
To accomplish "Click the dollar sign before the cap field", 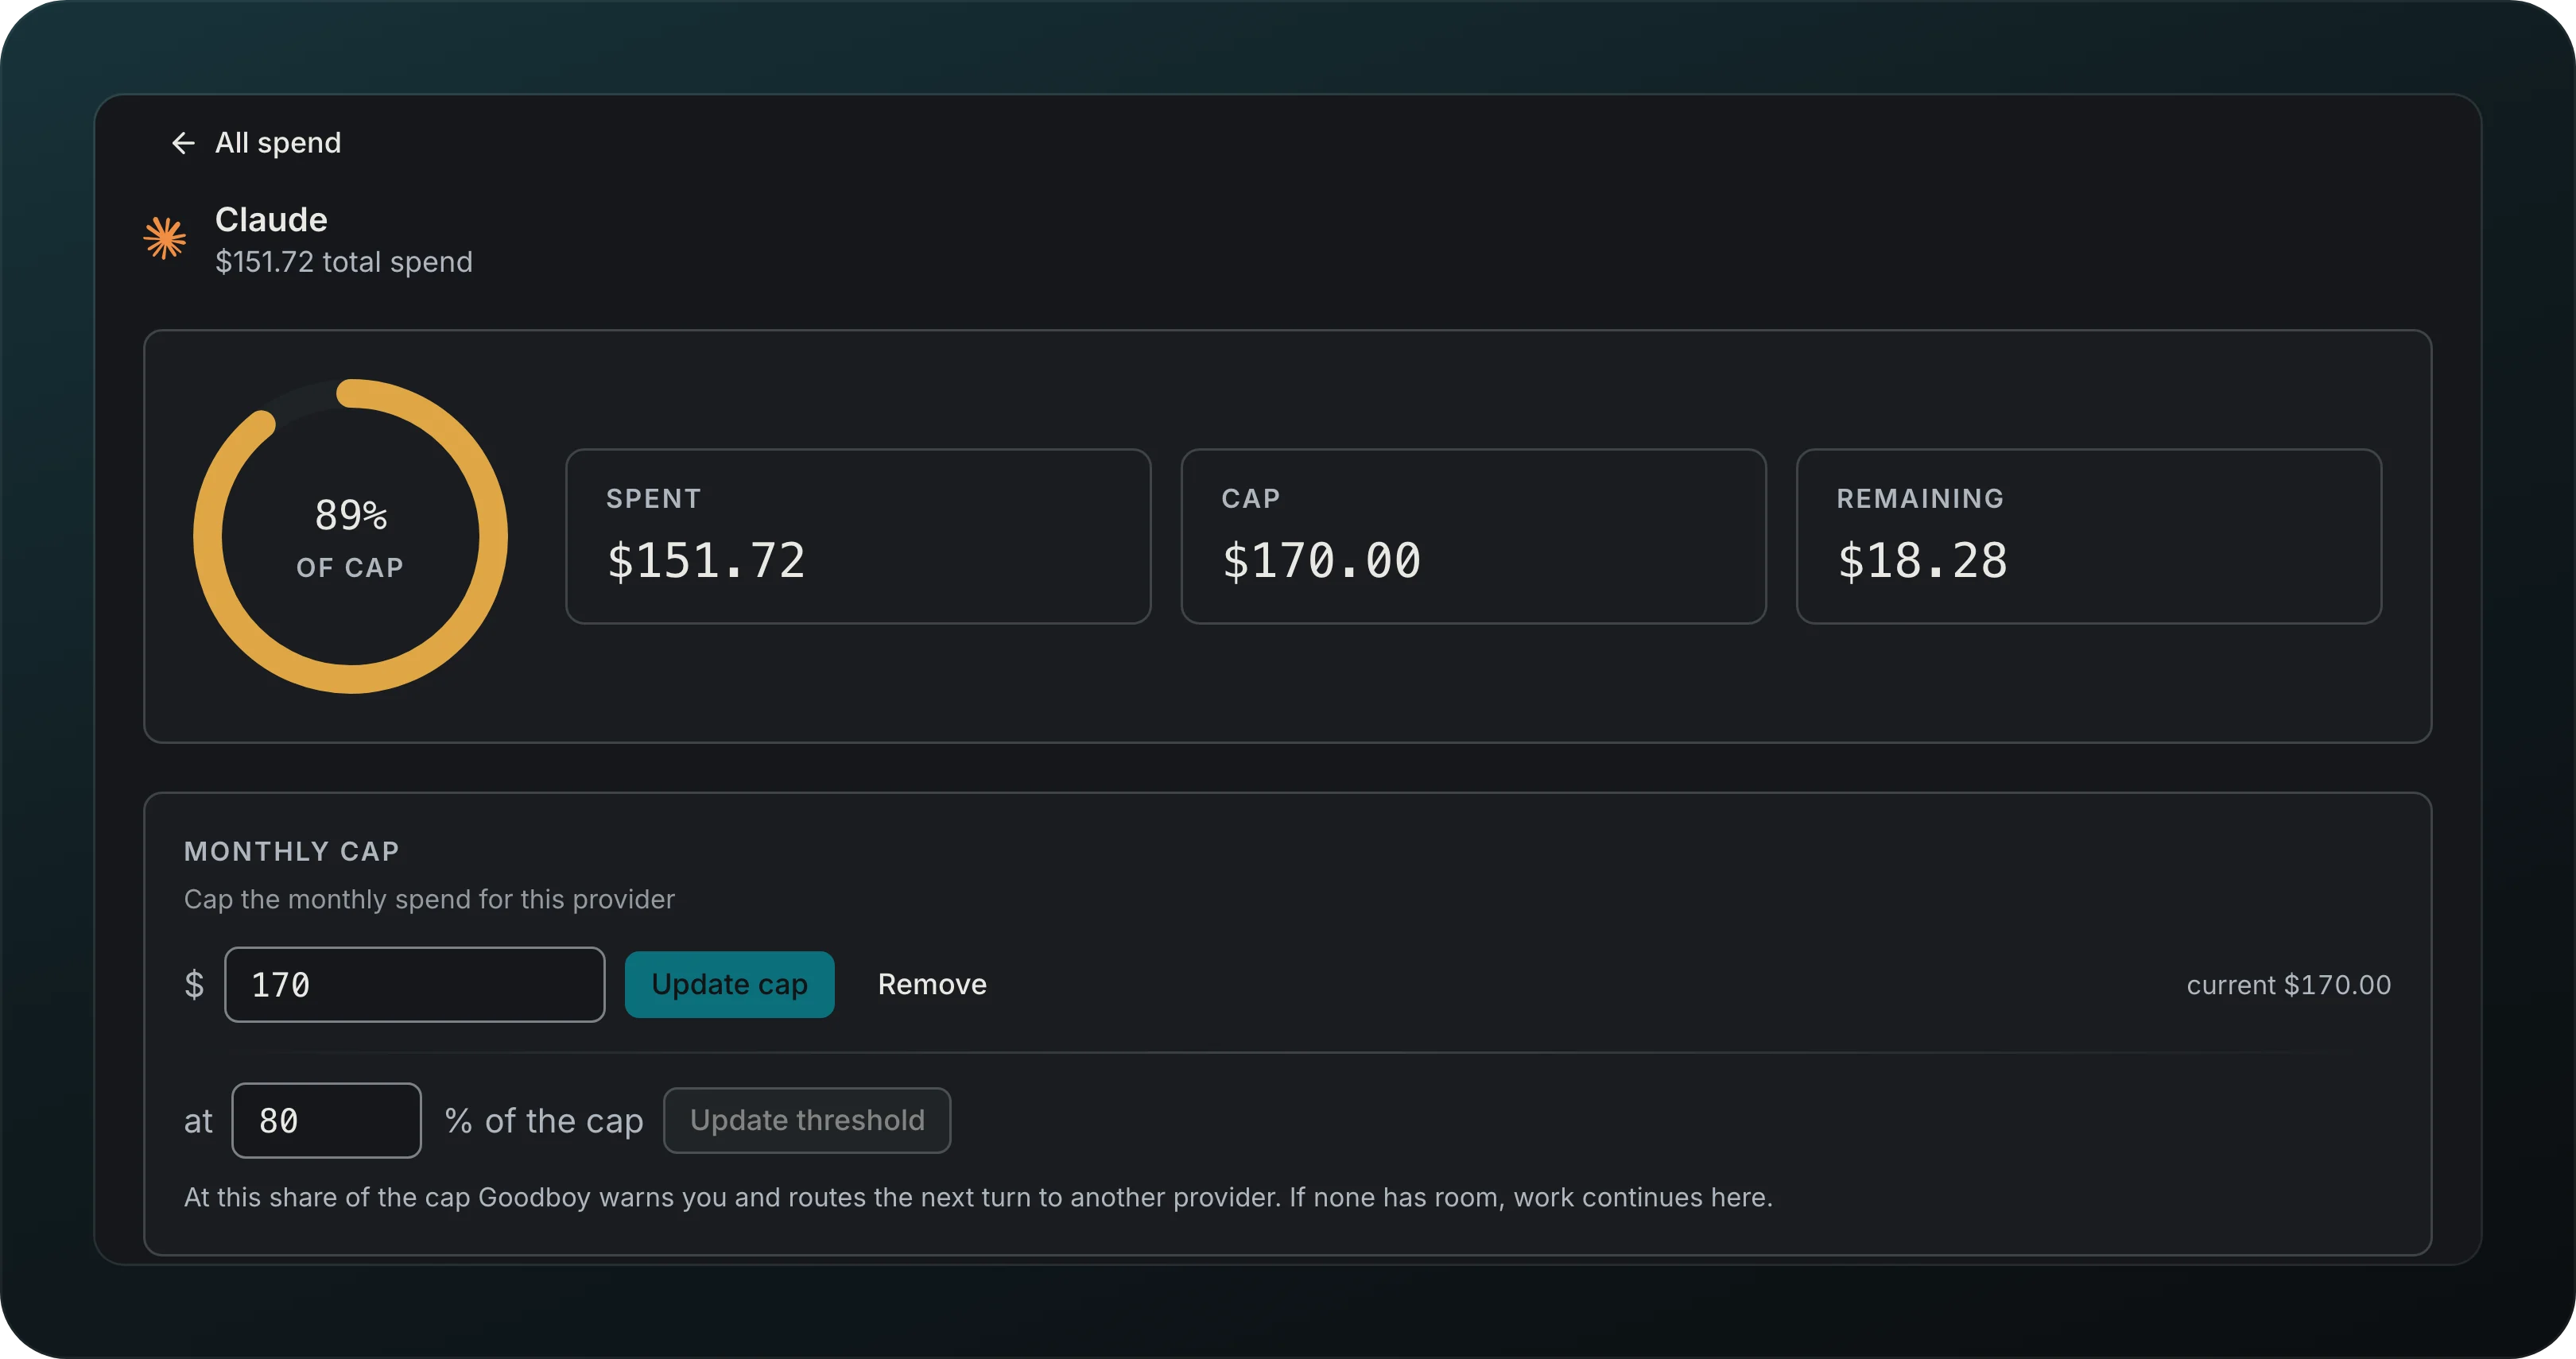I will click(195, 985).
